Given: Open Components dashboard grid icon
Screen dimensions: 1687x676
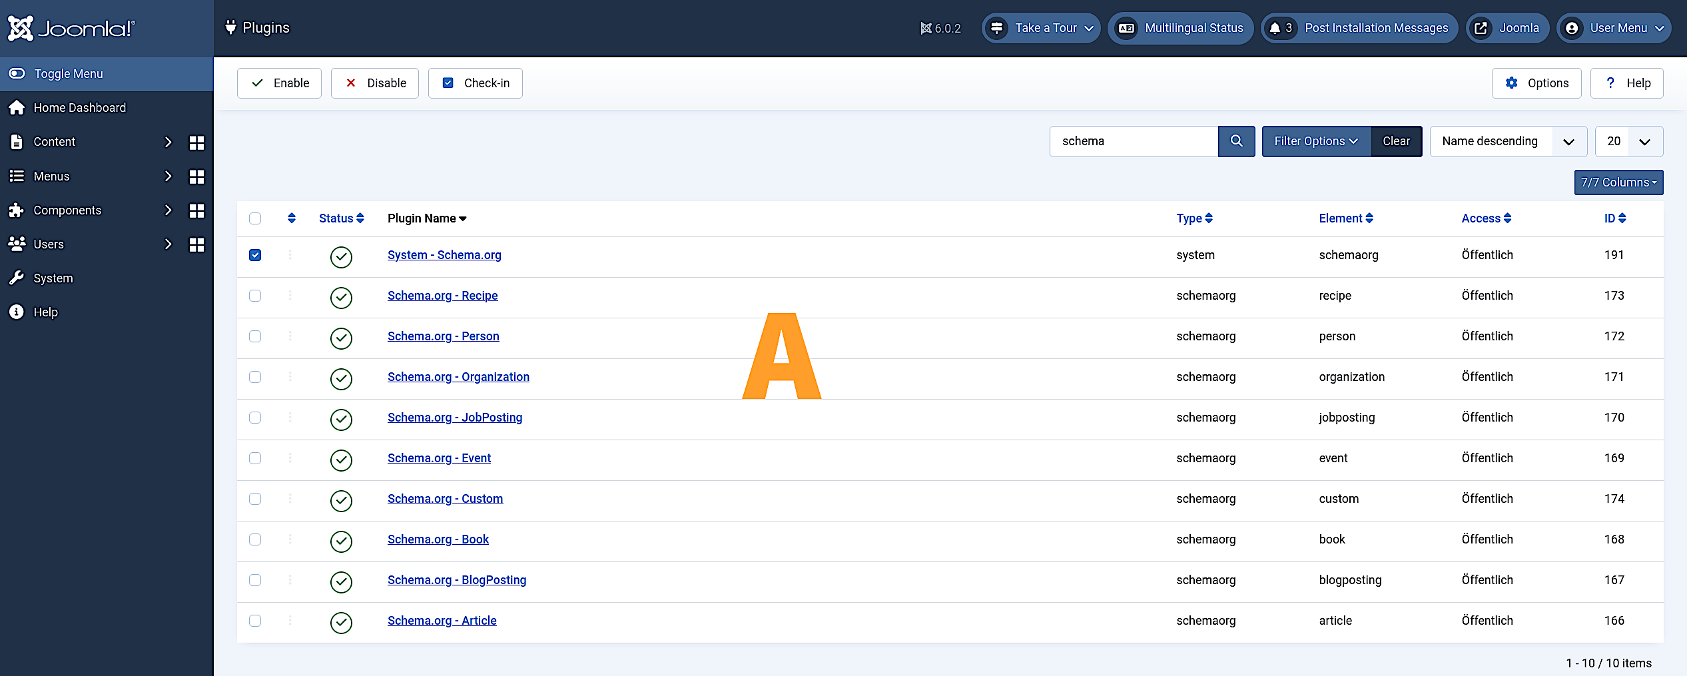Looking at the screenshot, I should 196,211.
